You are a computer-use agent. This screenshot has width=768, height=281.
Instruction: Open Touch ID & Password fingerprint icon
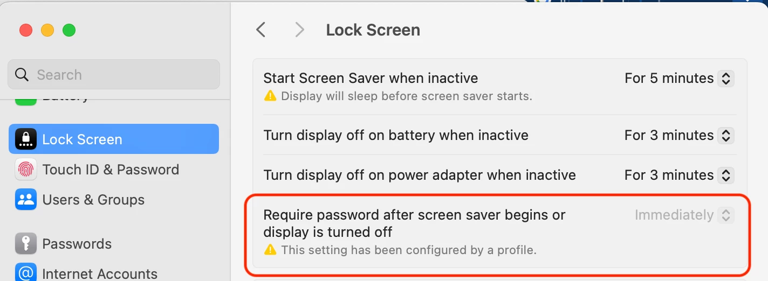(26, 169)
